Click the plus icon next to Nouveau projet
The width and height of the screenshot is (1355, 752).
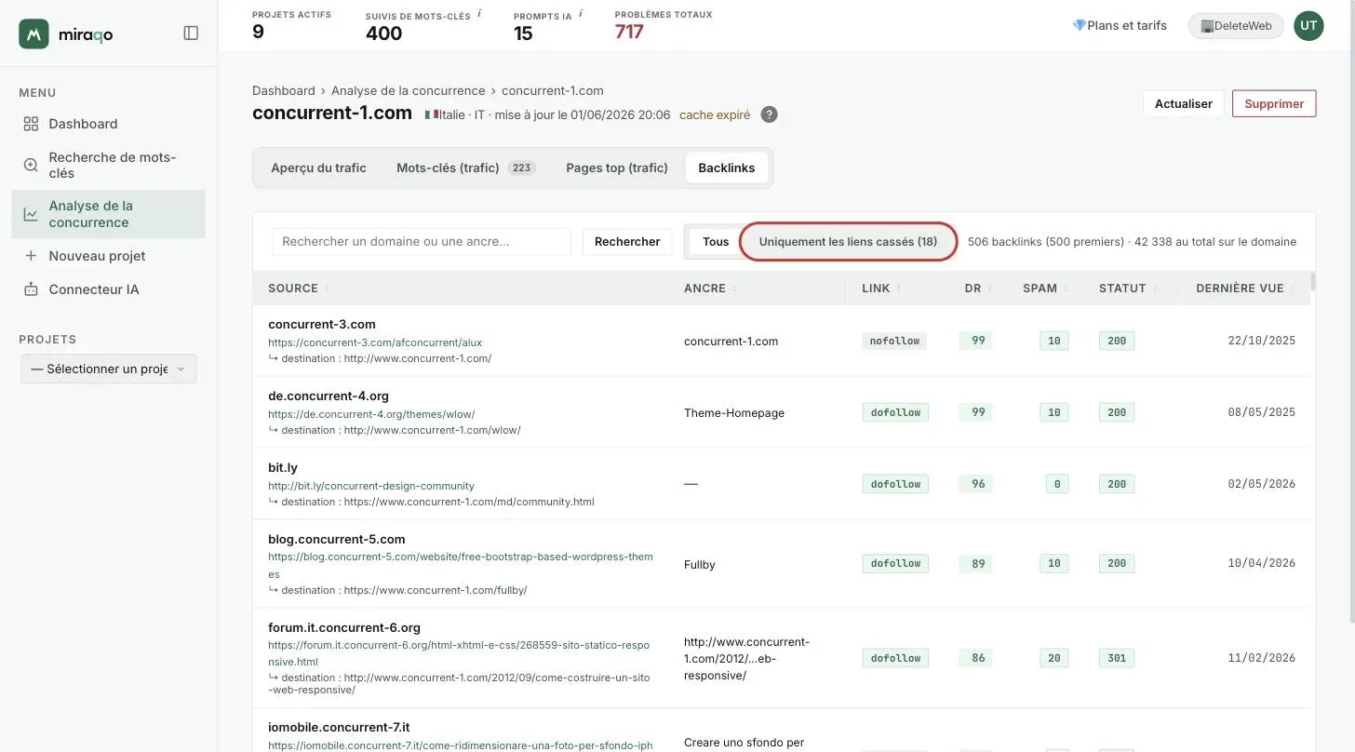pos(31,256)
